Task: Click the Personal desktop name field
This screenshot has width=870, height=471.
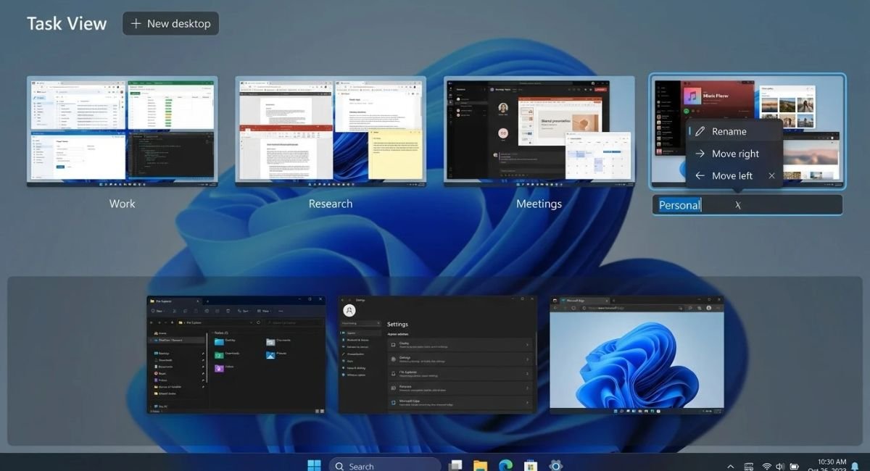Action: 747,205
